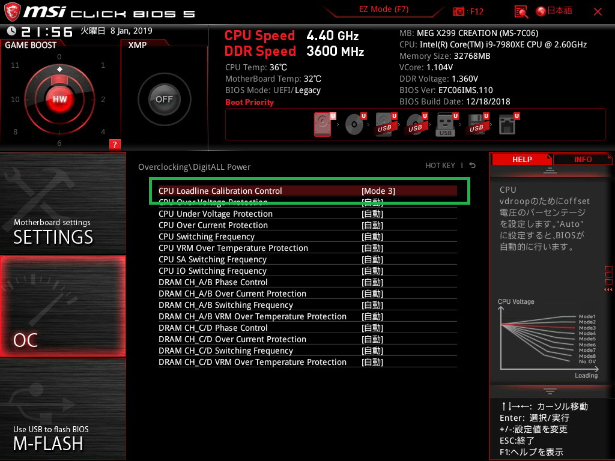The height and width of the screenshot is (461, 615).
Task: Select DRAM CH_A/B VRM Over Temperature Protection
Action: click(x=307, y=316)
